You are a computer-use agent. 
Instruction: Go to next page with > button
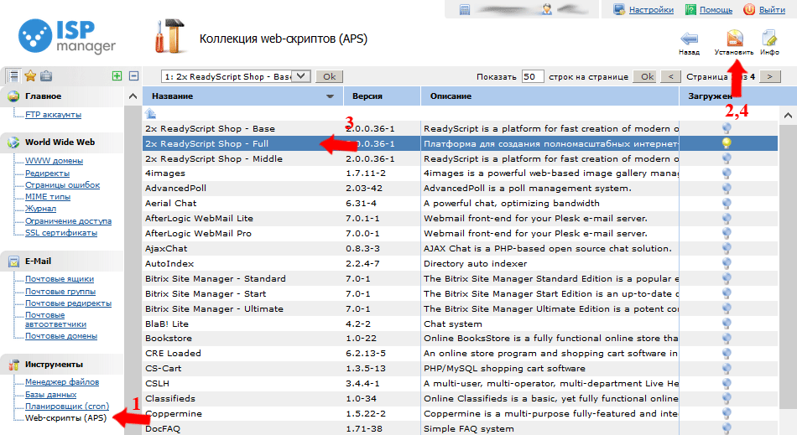tap(769, 76)
